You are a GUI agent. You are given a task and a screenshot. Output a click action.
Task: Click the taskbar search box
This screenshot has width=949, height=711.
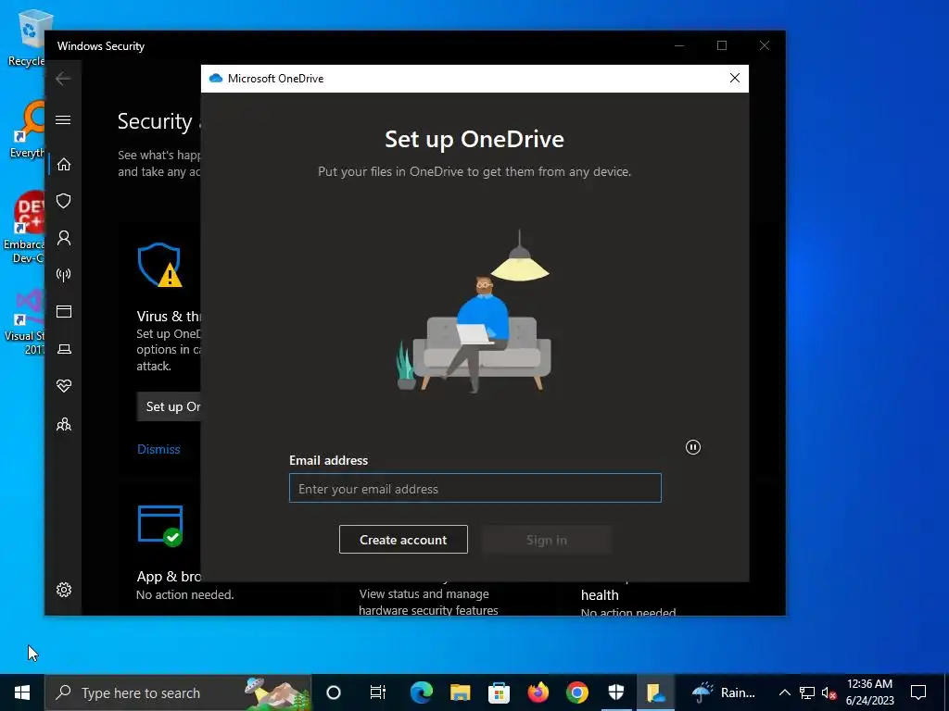point(178,692)
